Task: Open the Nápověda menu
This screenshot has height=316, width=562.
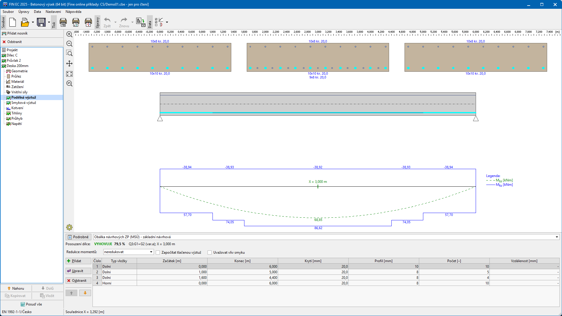Action: [73, 12]
